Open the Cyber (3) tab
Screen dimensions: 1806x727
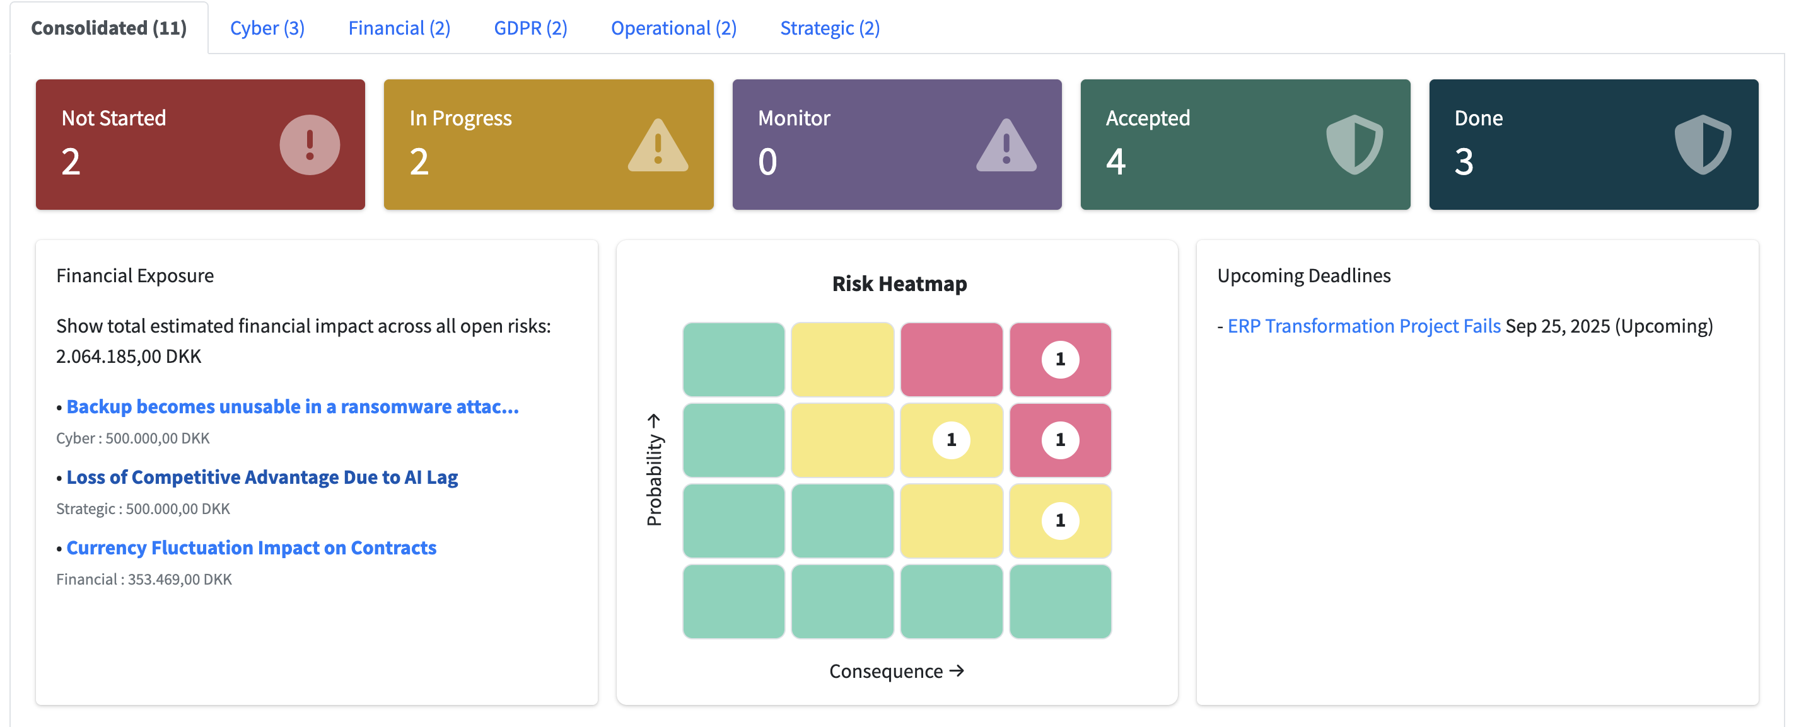click(x=267, y=28)
